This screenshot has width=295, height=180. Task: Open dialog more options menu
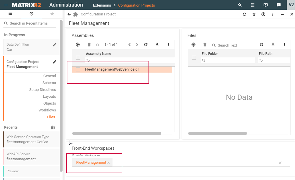[x=273, y=14]
